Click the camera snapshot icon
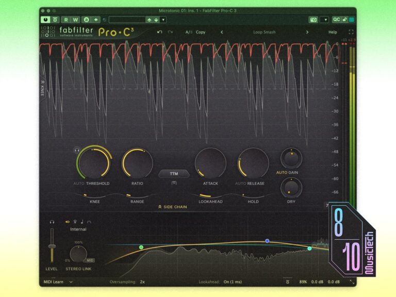This screenshot has width=396, height=297. [x=313, y=20]
